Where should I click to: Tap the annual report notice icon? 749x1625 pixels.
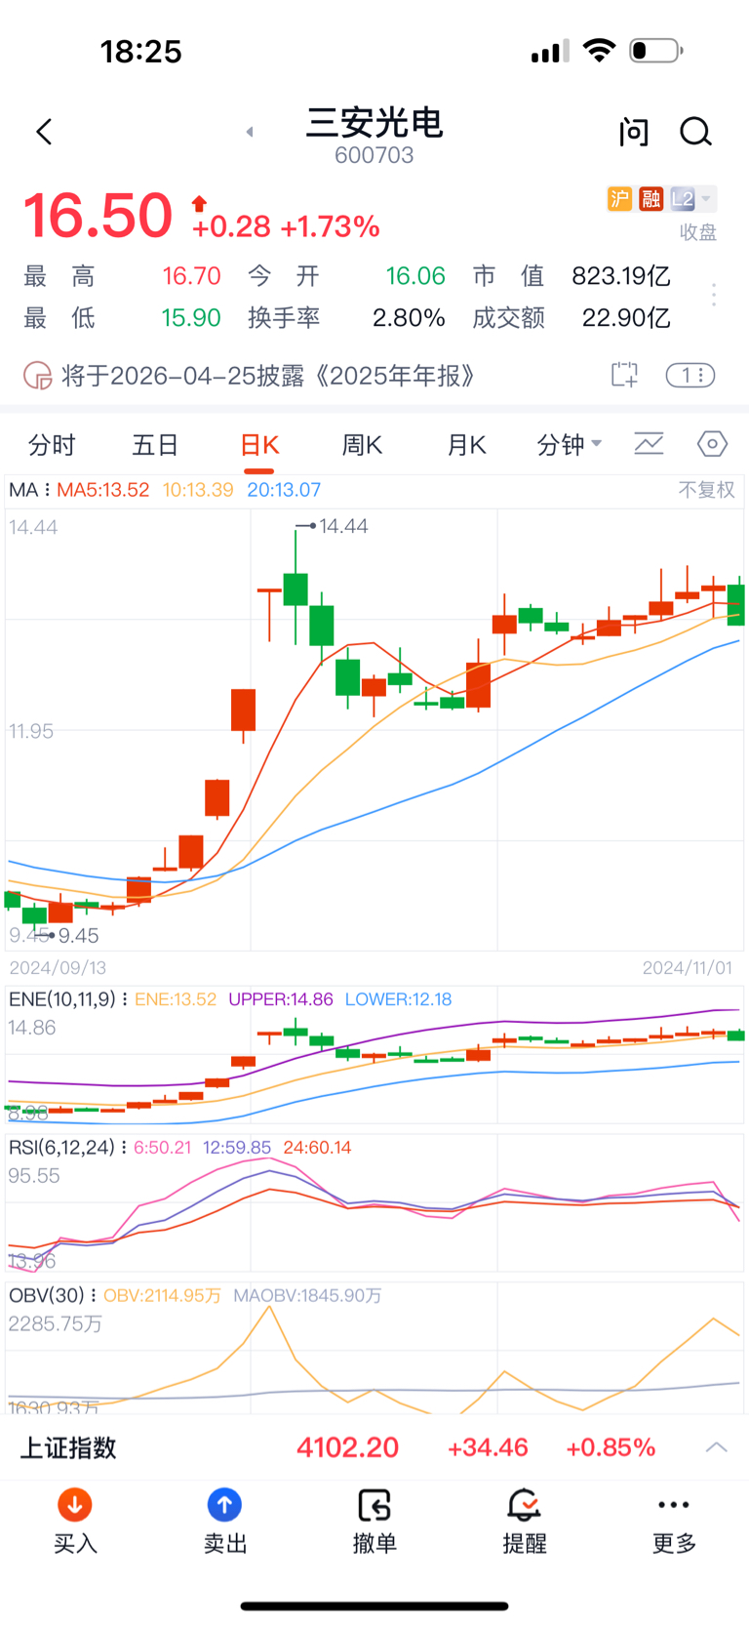click(x=37, y=376)
